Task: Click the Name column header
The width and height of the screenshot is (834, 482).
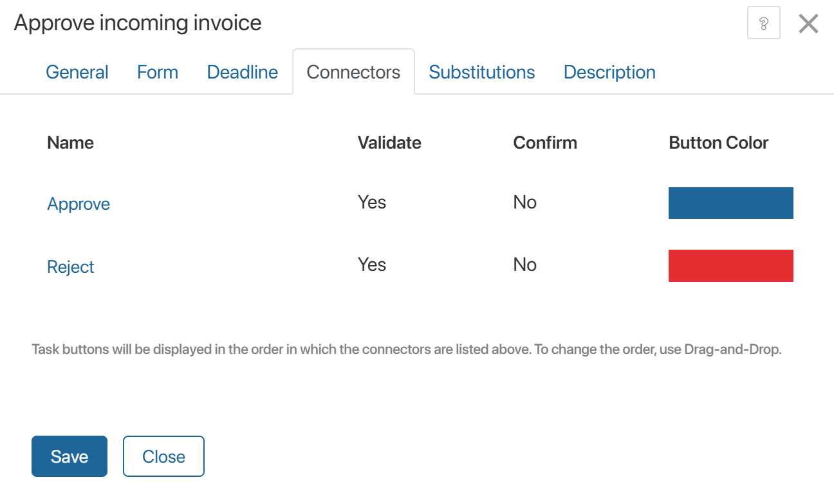Action: (70, 143)
